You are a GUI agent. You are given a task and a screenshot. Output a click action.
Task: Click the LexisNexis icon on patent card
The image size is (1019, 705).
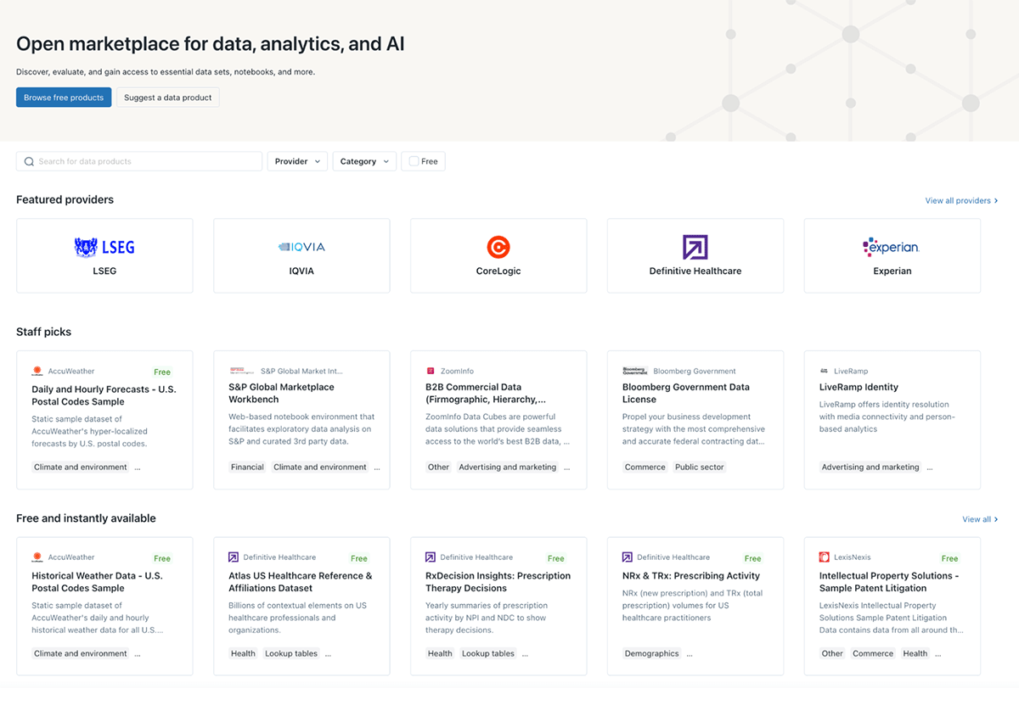[825, 557]
